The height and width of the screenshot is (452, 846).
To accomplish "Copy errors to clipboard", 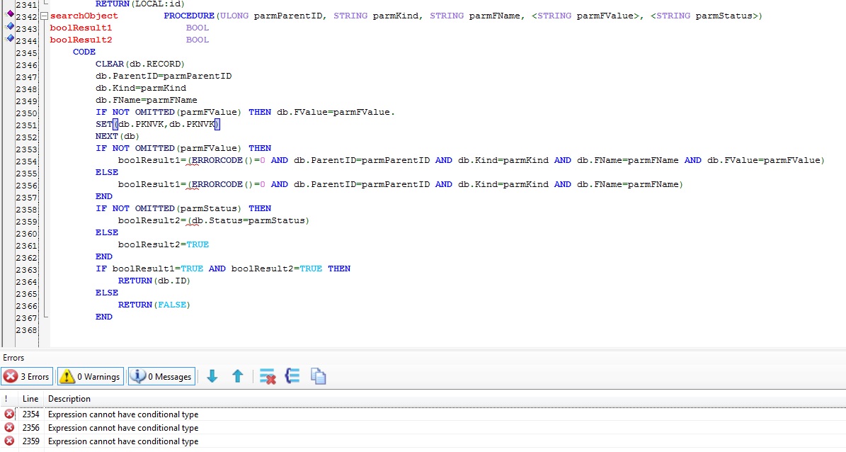I will tap(319, 377).
